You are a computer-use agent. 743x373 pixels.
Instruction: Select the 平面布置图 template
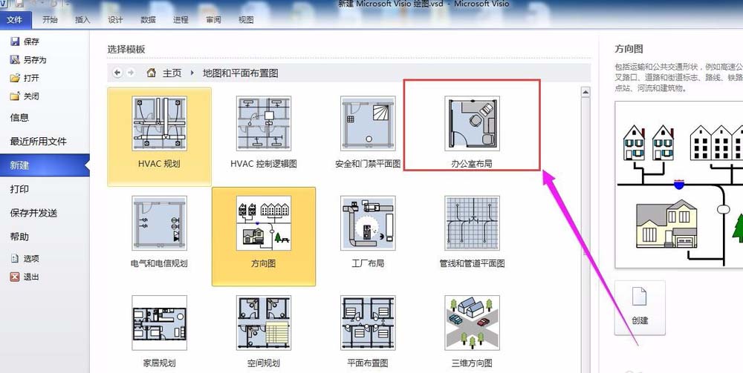click(x=368, y=332)
